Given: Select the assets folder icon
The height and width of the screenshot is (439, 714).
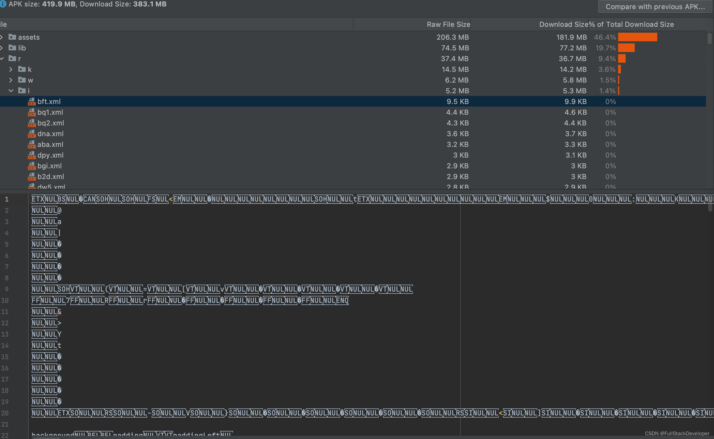Looking at the screenshot, I should [12, 37].
